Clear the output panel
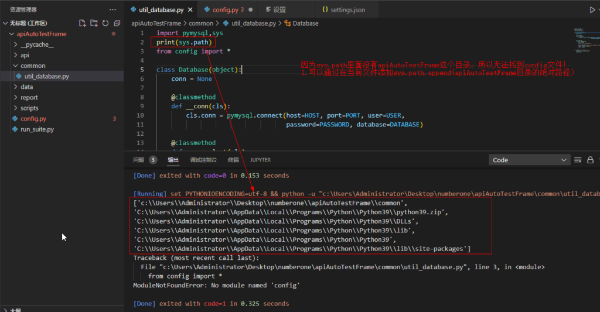Viewport: 600px width, 312px height. pyautogui.click(x=578, y=160)
